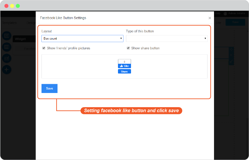249x160 pixels.
Task: Click the edit list icon in dimmed sidebar
Action: pyautogui.click(x=7, y=58)
